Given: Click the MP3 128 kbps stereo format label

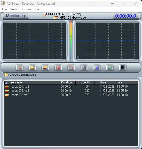Looking at the screenshot, I should 73,18.
